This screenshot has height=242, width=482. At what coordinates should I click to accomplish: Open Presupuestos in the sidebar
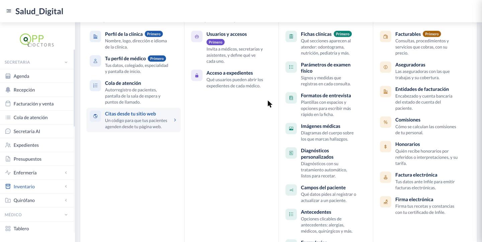point(37,159)
